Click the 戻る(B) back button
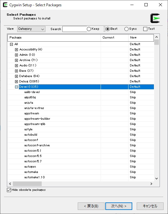 pos(91,206)
